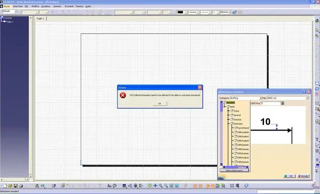Click the Undo arrow icon
320x194 pixels.
43,186
